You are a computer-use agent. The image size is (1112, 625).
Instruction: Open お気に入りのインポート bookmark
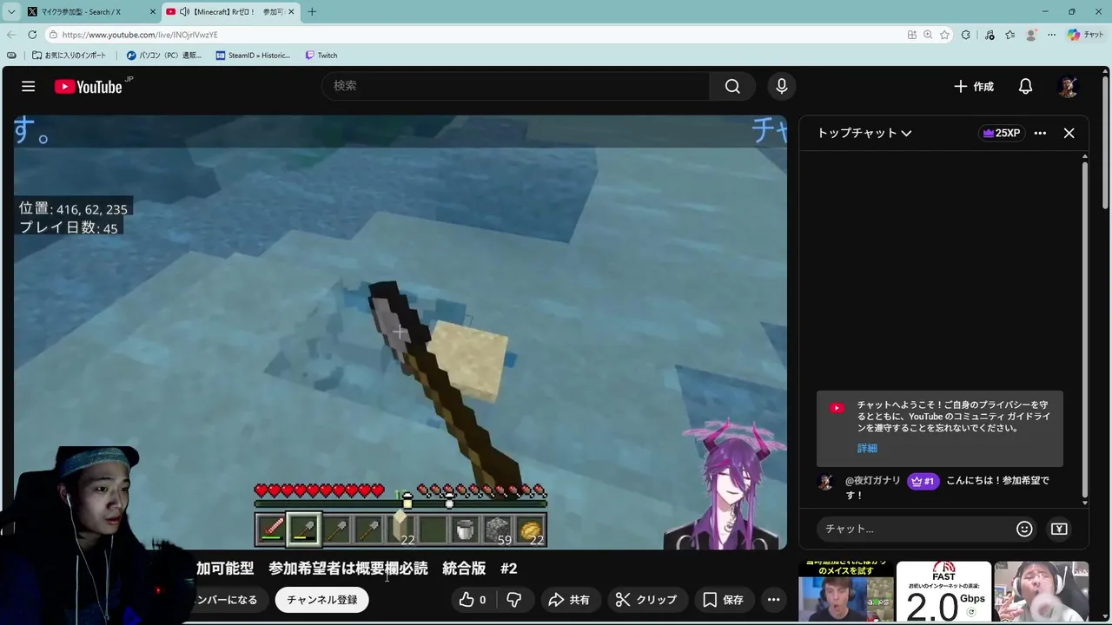[69, 56]
